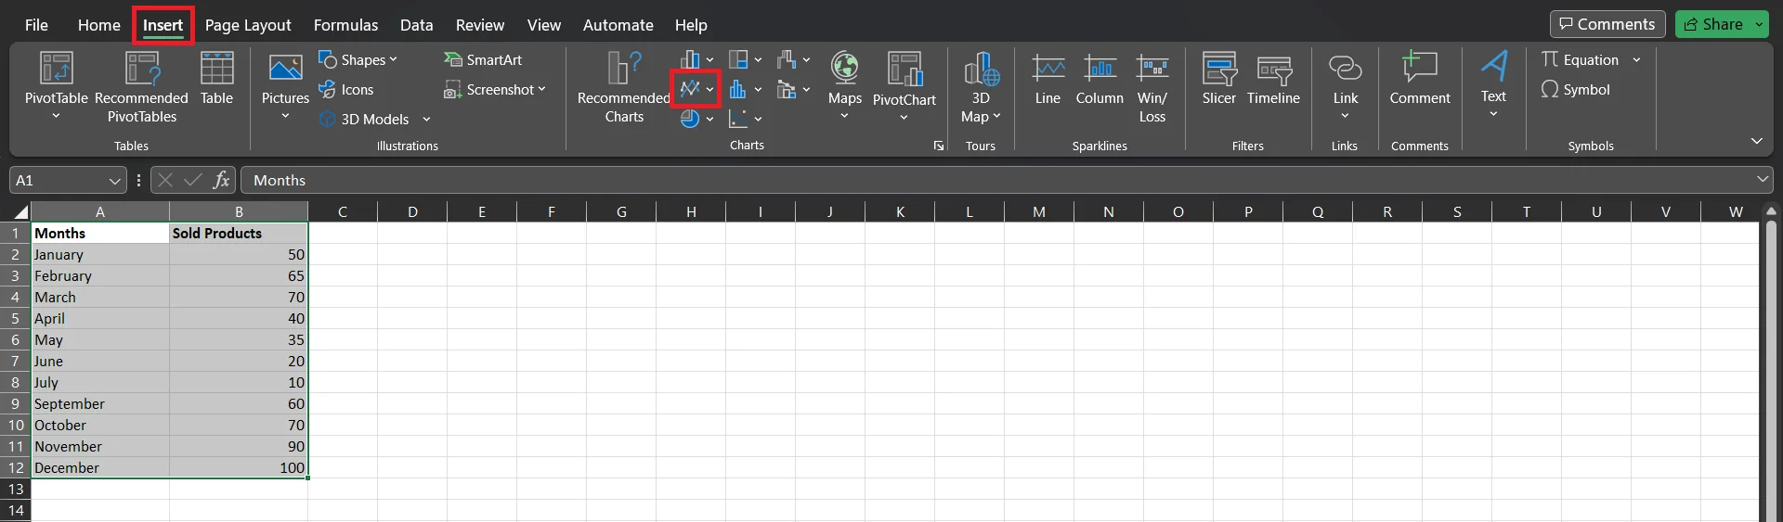Image resolution: width=1783 pixels, height=522 pixels.
Task: Insert a Timeline filter
Action: tap(1273, 79)
